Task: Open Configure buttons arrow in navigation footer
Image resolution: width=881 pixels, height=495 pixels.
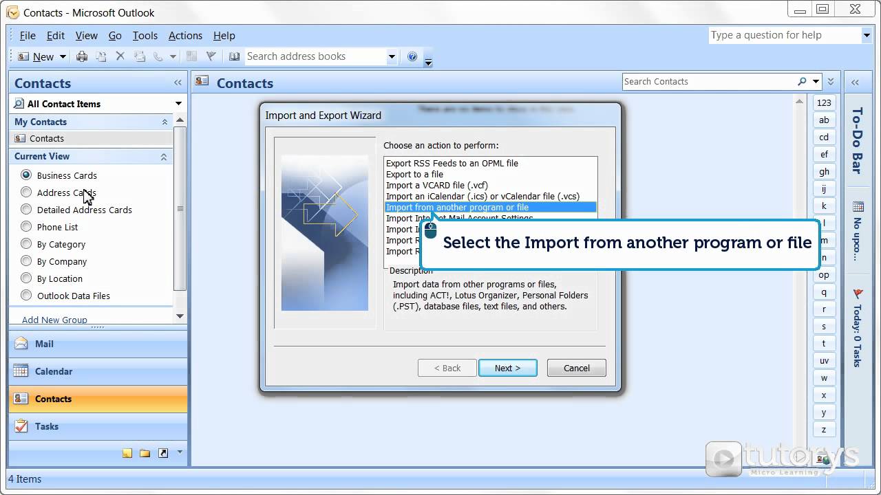Action: tap(180, 452)
